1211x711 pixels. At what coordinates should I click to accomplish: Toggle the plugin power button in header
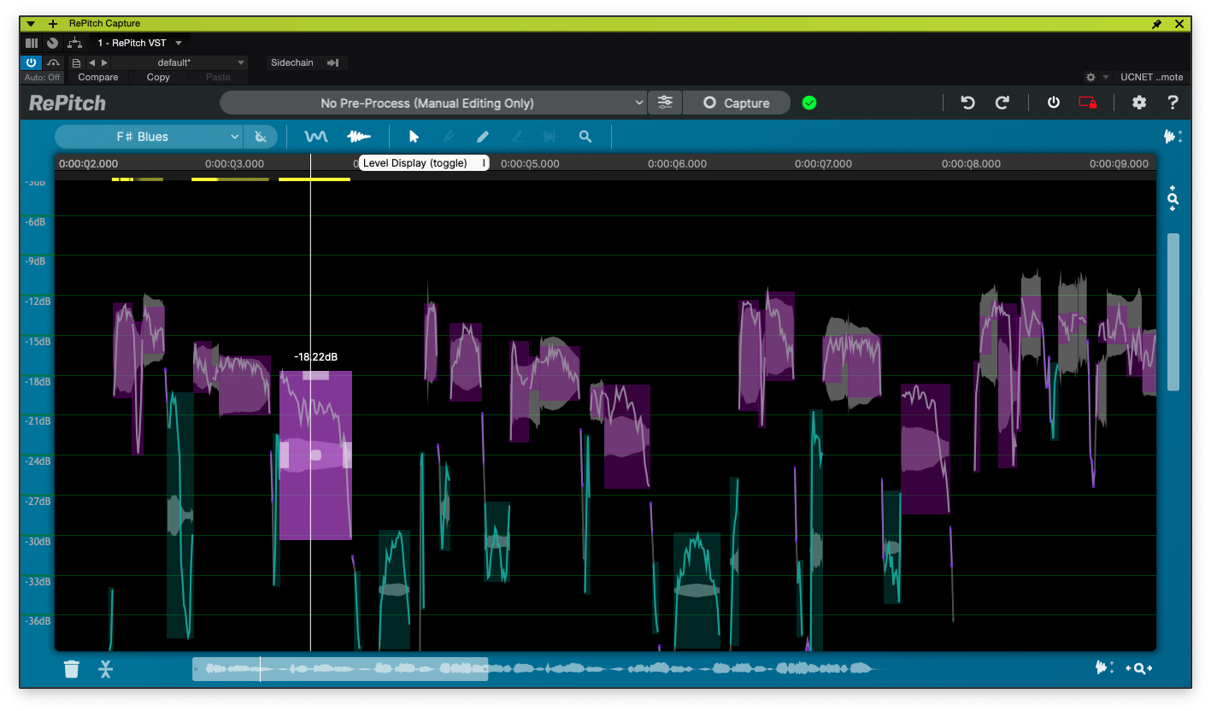coord(31,62)
